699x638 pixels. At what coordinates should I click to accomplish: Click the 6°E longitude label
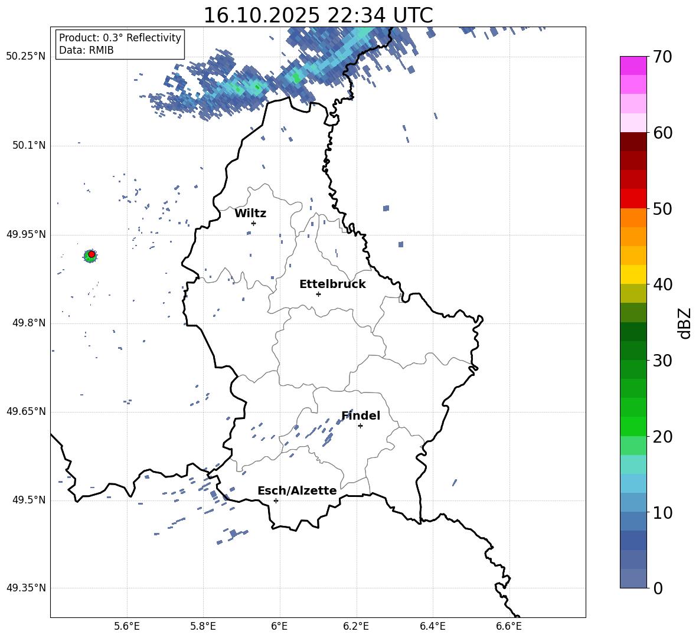(279, 627)
